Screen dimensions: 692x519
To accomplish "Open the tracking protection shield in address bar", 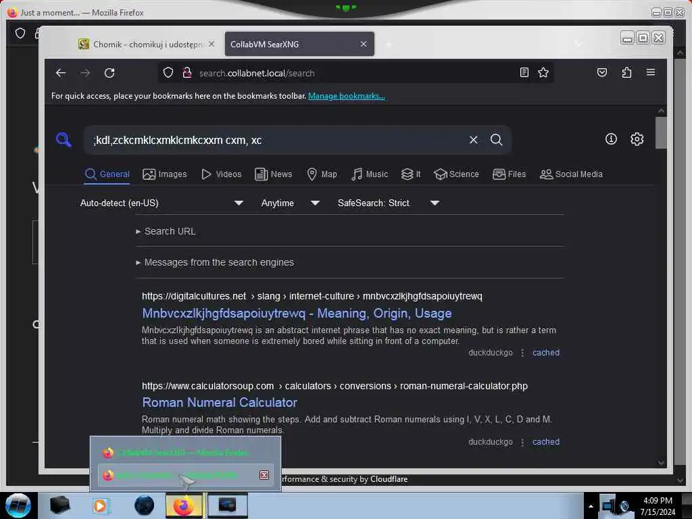I will 168,73.
